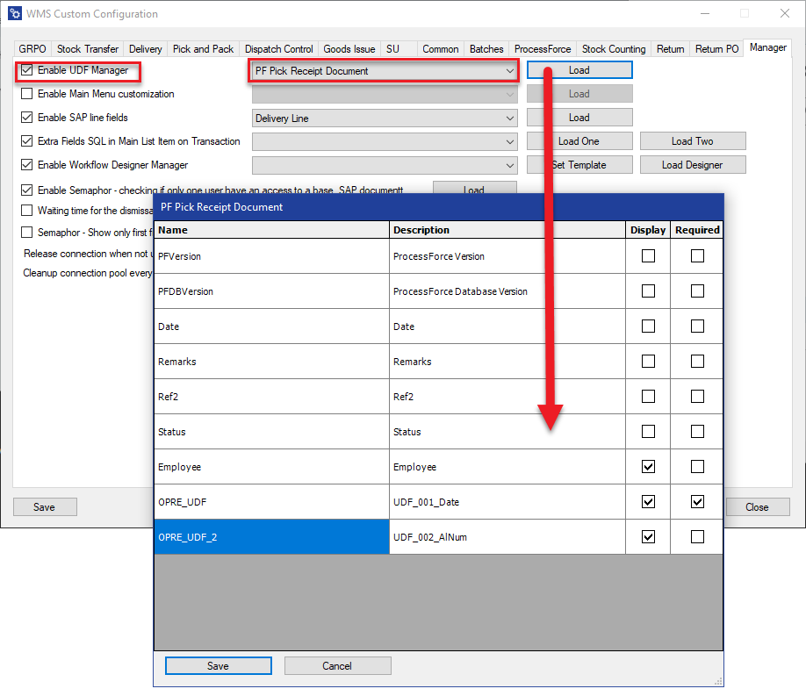Select the Remarks name cell
The height and width of the screenshot is (696, 806).
click(x=271, y=362)
